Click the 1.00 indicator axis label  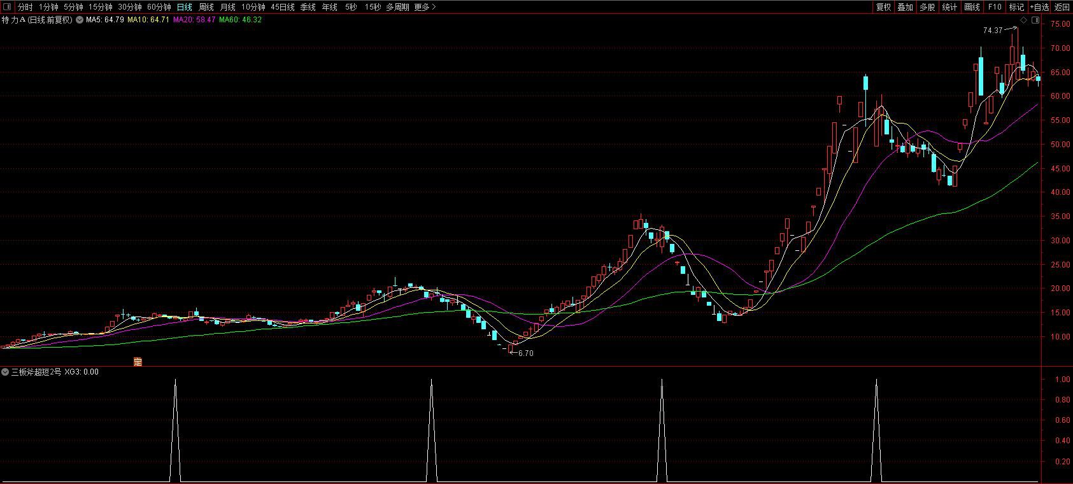pos(1062,380)
